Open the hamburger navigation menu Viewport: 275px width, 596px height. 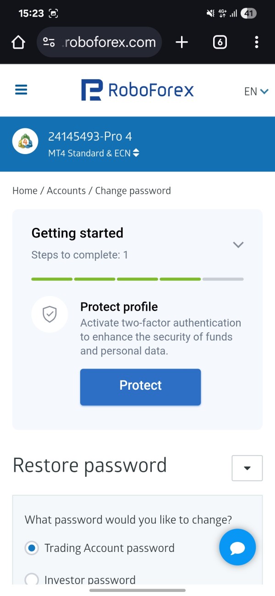[x=21, y=90]
